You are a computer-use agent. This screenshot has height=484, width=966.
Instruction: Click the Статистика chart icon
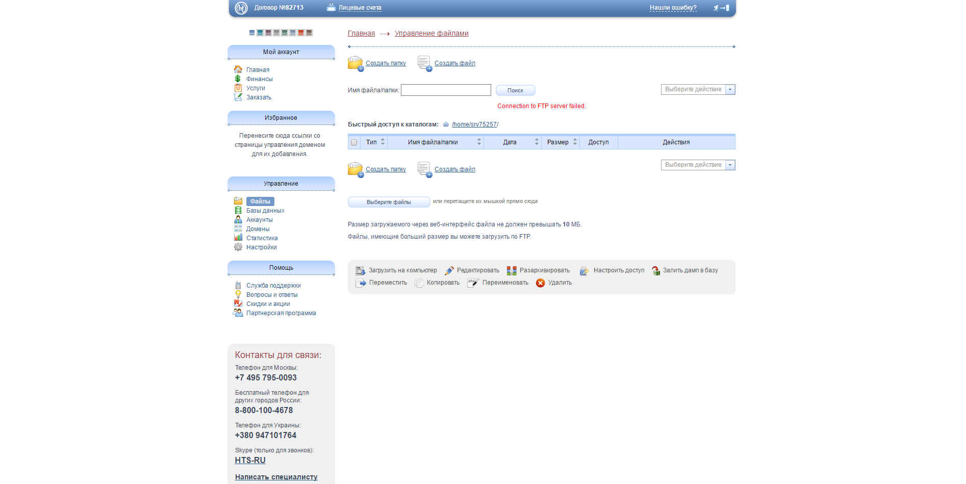pos(238,238)
